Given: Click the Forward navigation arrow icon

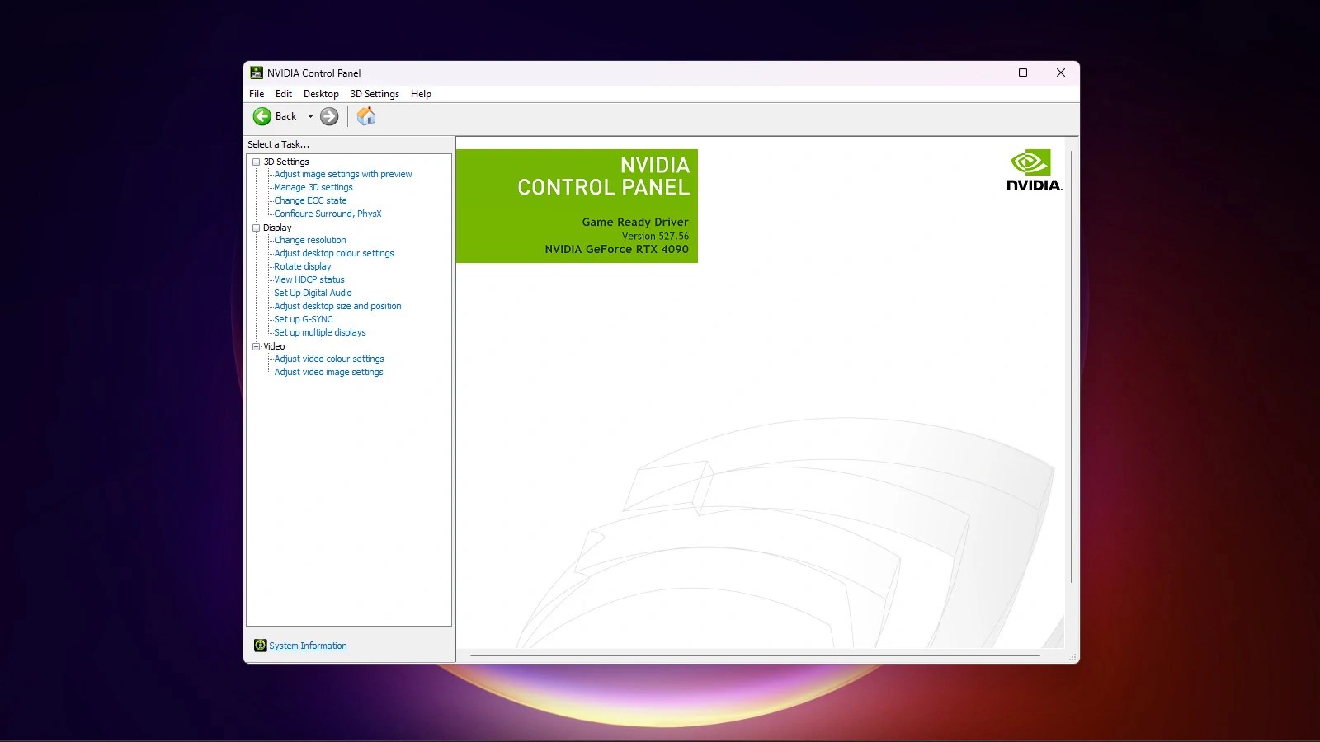Looking at the screenshot, I should click(329, 116).
